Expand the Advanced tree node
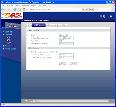Screen dimensions: 116x107 click(x=4, y=46)
